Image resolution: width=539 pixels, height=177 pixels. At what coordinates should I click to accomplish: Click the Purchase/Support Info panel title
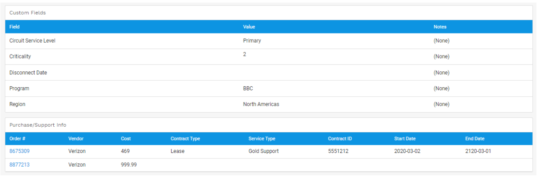point(38,125)
